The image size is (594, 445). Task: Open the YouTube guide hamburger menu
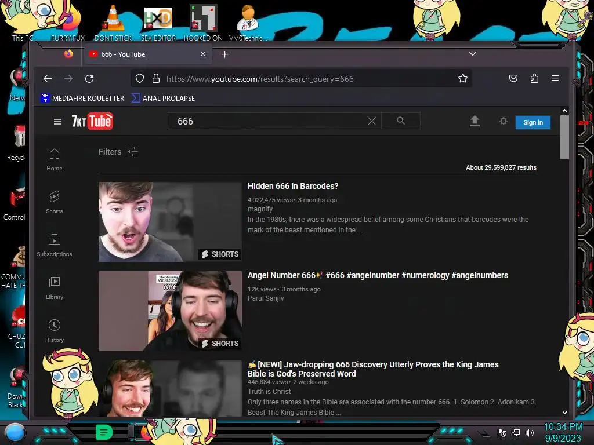57,122
